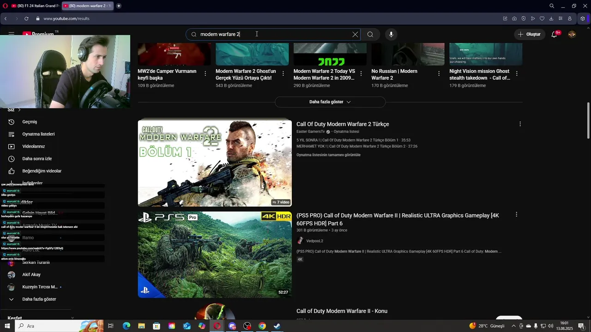Expand results with the wide Daha fazla göster button
Screen dimensions: 591x332
click(330, 102)
